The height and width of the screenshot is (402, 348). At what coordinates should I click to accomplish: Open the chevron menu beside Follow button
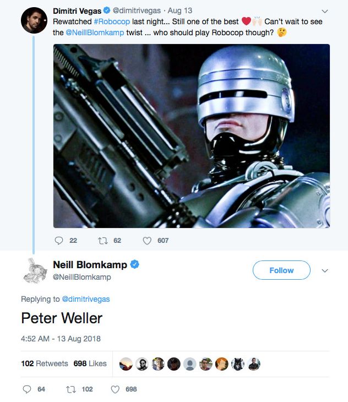pos(325,270)
